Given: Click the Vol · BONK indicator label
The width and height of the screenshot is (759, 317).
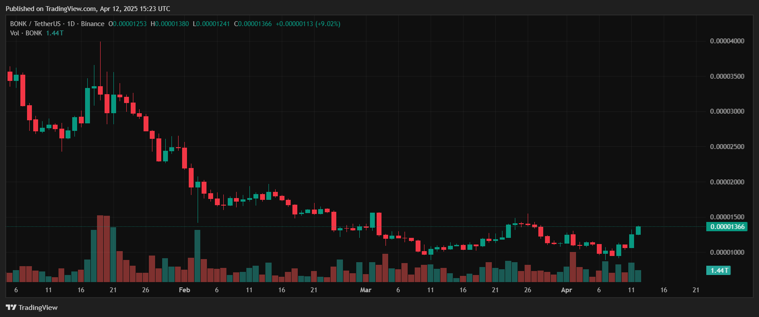Looking at the screenshot, I should coord(26,33).
